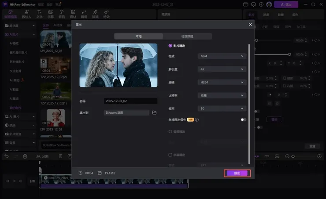Select 文生影片 in the sidebar list

coord(15,71)
